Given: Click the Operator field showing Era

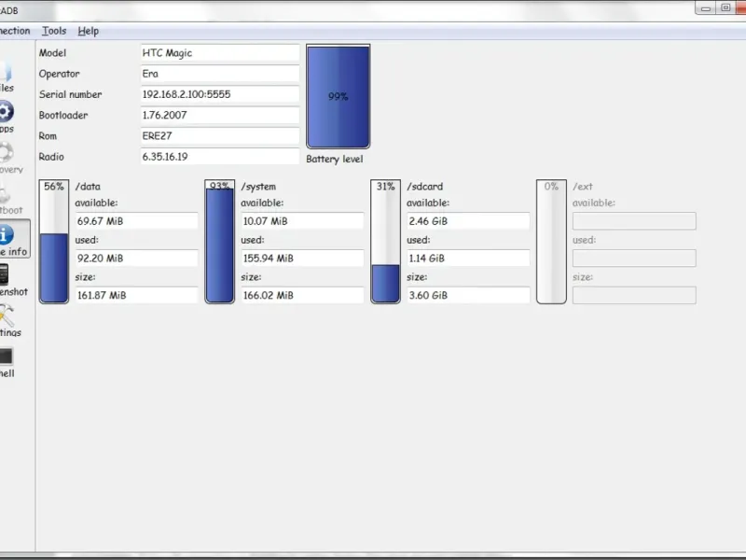Looking at the screenshot, I should [220, 74].
